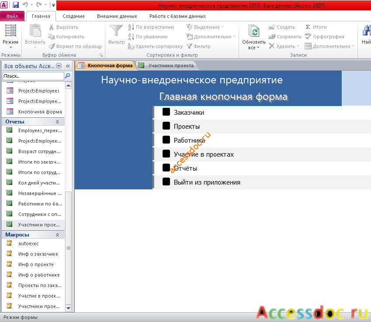Select the Инф о работнике macro
Viewport: 371px width, 322px height.
tap(33, 275)
